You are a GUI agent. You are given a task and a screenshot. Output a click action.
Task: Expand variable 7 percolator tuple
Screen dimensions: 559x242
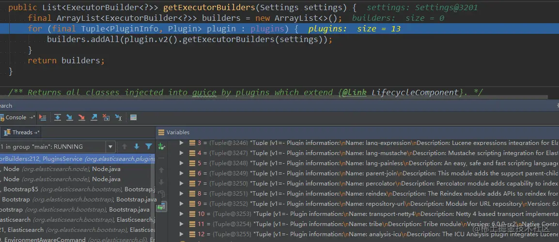coord(182,184)
